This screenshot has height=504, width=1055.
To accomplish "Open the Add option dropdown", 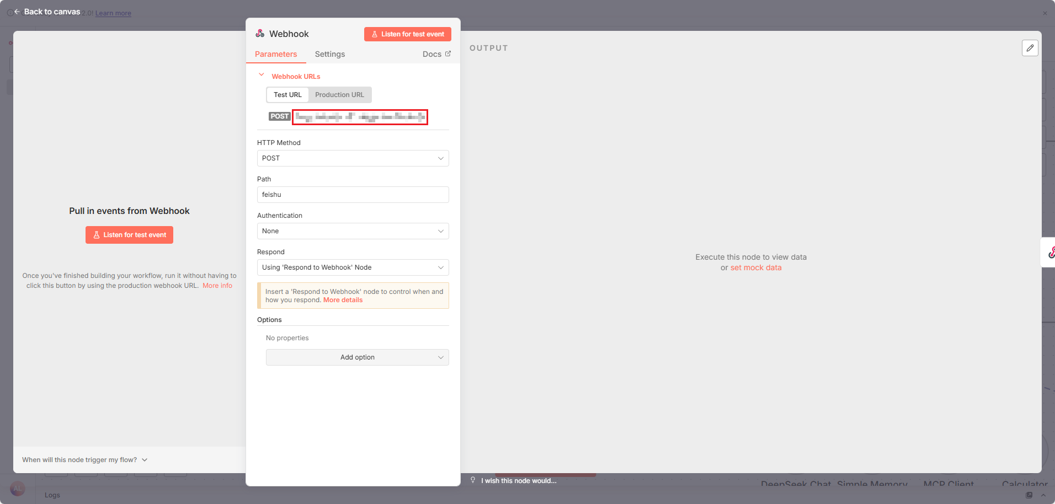I will point(357,357).
